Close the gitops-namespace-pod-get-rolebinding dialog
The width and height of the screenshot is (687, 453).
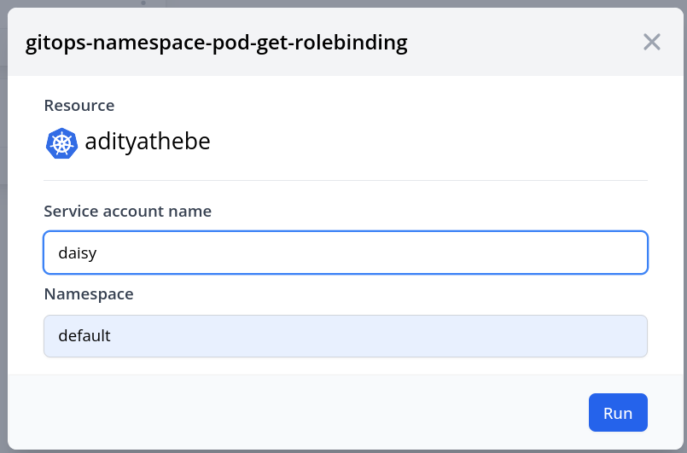pos(652,42)
